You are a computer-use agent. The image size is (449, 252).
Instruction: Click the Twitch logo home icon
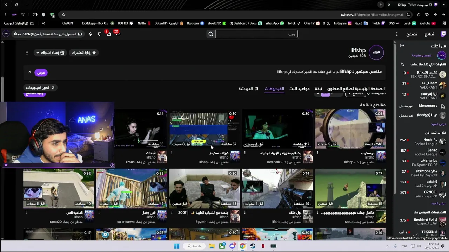tap(443, 34)
